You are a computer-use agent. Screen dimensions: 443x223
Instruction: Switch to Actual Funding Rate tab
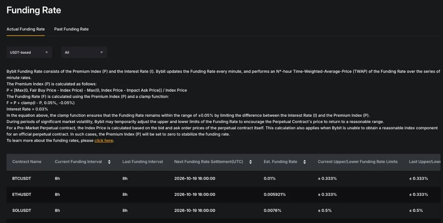[25, 29]
